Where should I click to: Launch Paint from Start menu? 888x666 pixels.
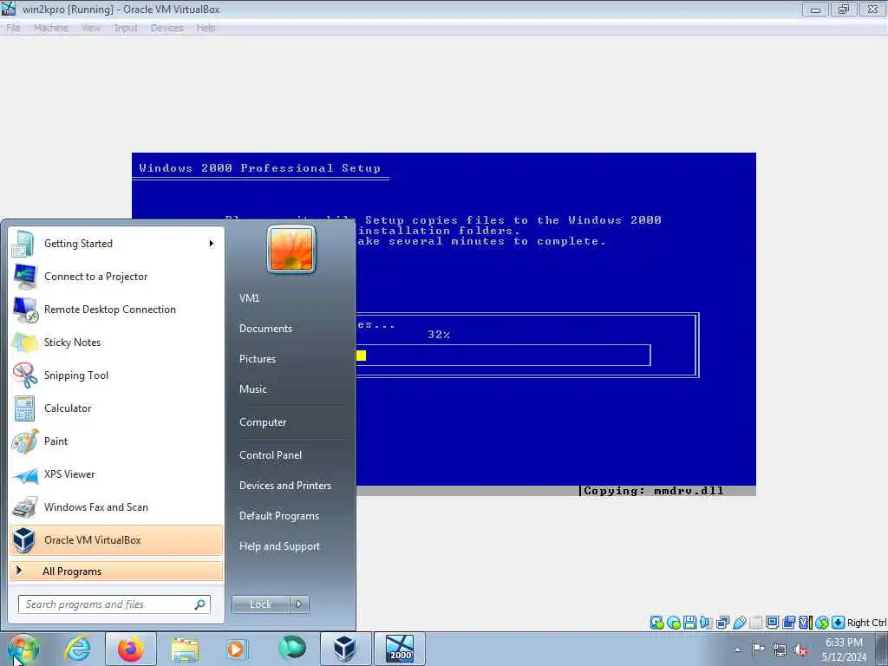tap(116, 441)
